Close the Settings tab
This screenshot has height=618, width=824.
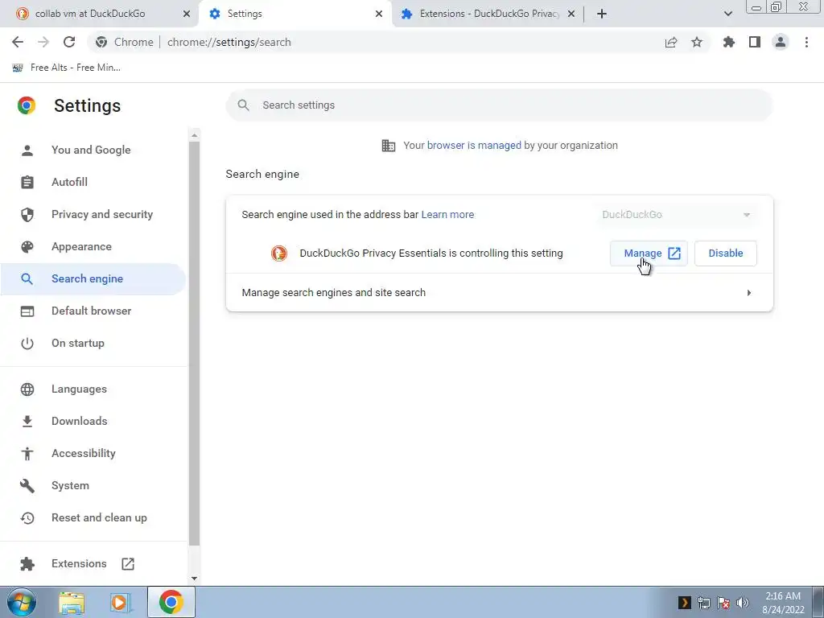[379, 14]
